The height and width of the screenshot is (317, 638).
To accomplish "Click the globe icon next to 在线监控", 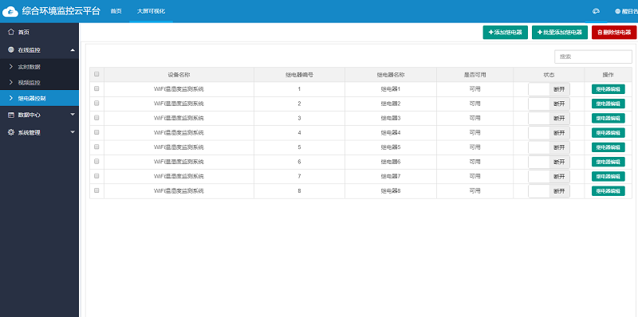I will (x=11, y=50).
